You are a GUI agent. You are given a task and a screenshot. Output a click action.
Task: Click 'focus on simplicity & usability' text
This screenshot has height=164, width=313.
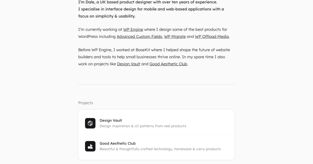107,16
